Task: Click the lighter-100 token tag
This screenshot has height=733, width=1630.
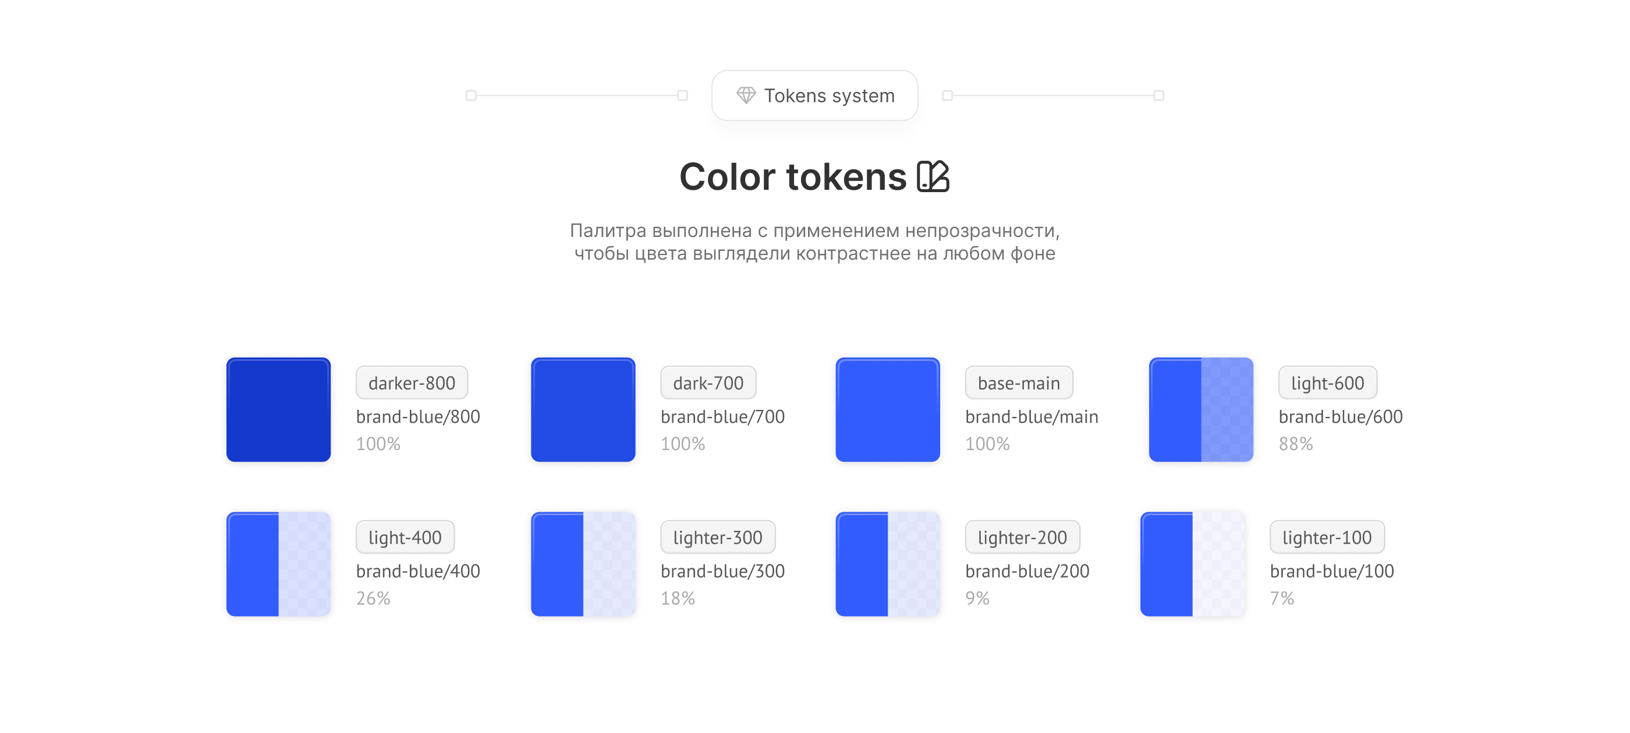Action: tap(1326, 537)
